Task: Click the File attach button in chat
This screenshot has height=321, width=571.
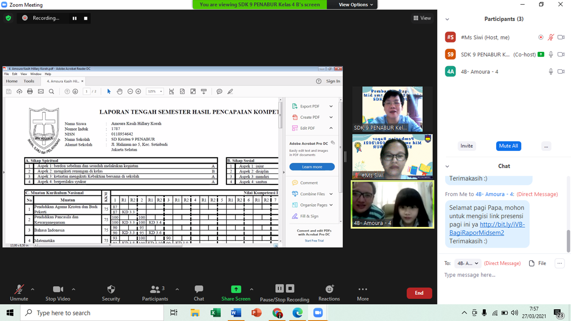Action: point(538,263)
